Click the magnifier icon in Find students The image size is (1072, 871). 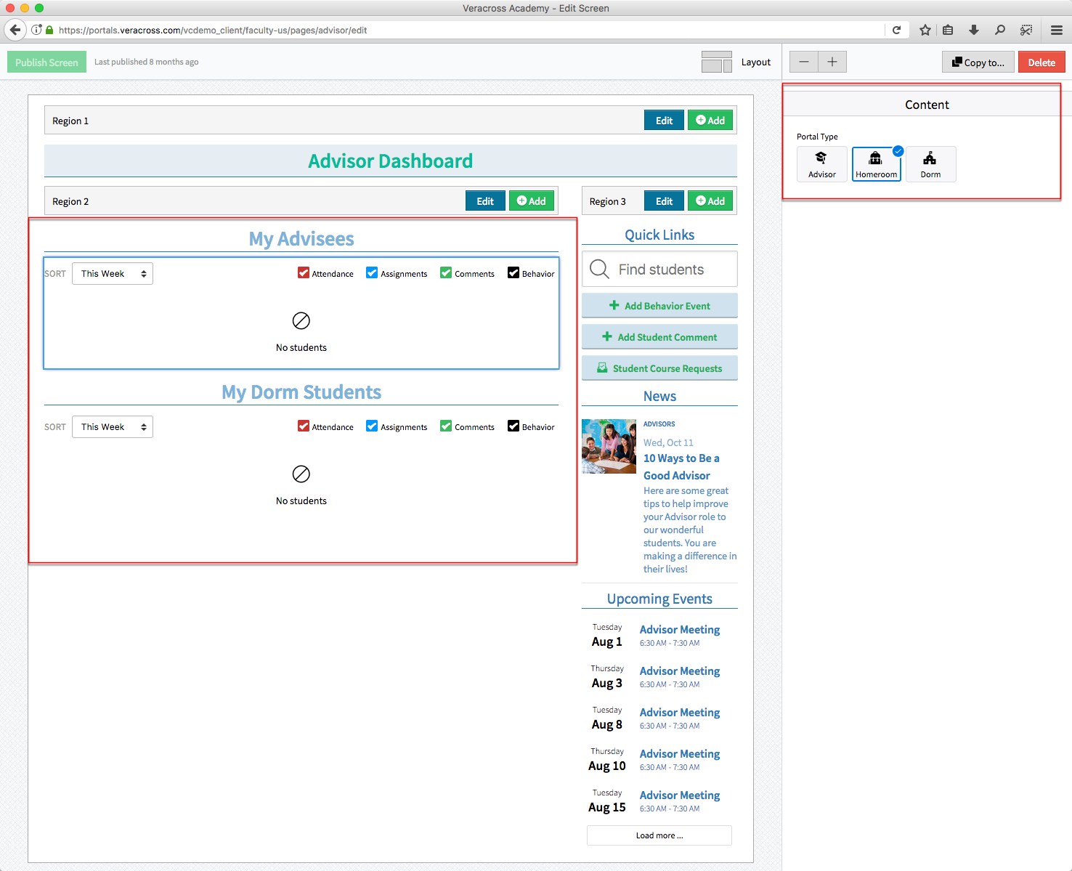(599, 269)
